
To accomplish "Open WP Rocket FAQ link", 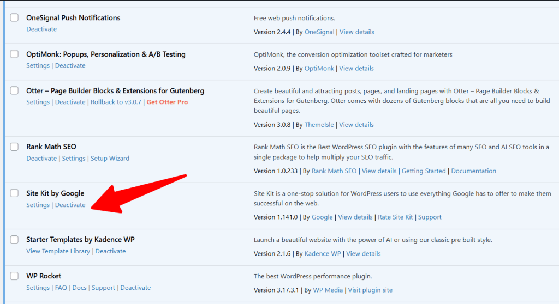I will pyautogui.click(x=61, y=288).
